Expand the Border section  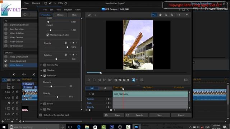[41, 104]
